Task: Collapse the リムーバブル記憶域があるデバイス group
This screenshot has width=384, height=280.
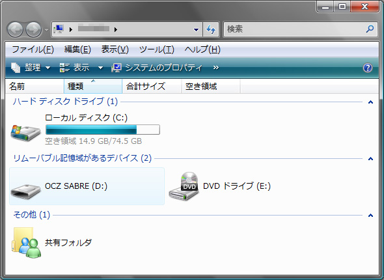Action: click(370, 159)
